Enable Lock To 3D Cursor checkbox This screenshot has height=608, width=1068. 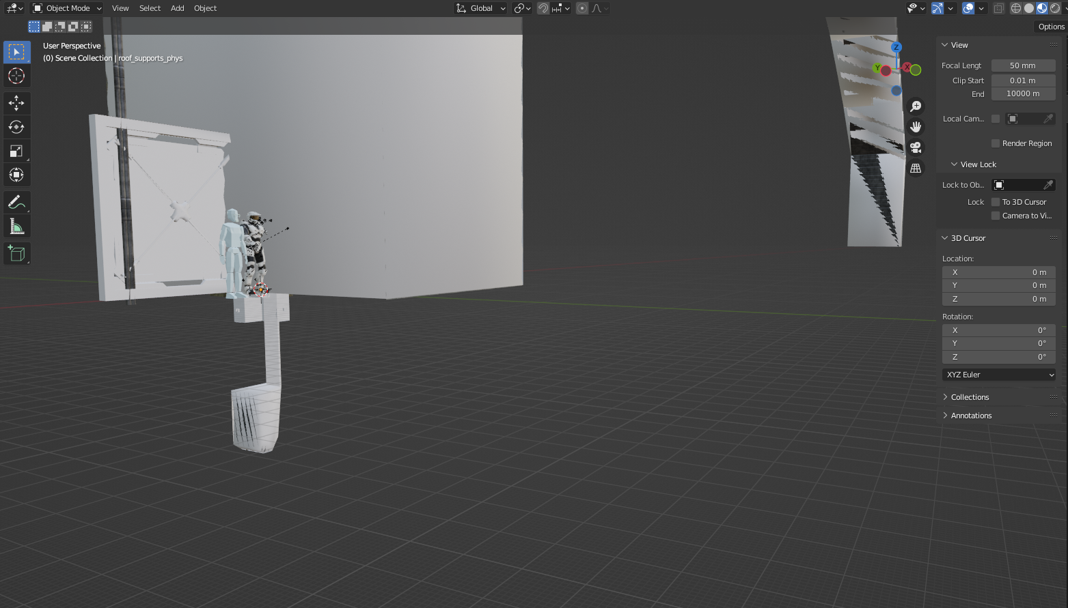point(996,202)
